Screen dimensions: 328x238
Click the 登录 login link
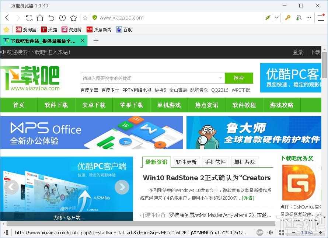(x=298, y=52)
